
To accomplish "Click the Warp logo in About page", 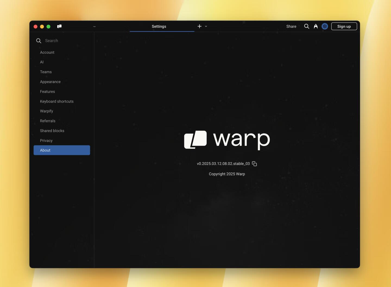I will tap(227, 140).
